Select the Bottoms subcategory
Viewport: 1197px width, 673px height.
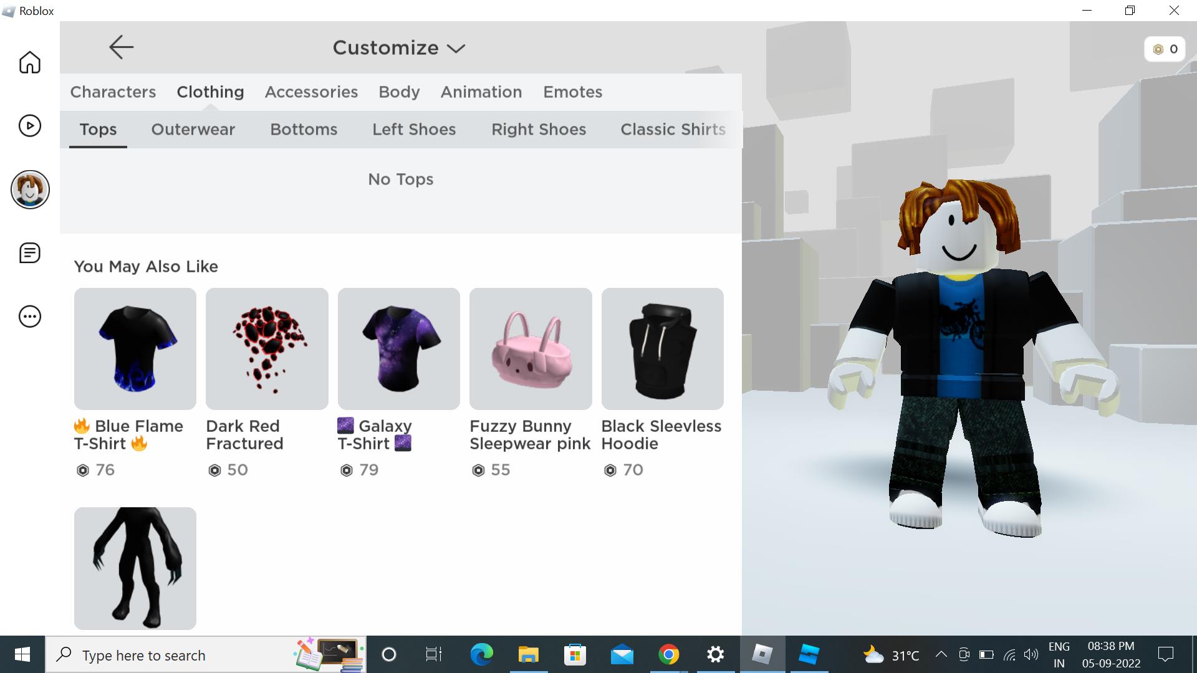pos(304,130)
